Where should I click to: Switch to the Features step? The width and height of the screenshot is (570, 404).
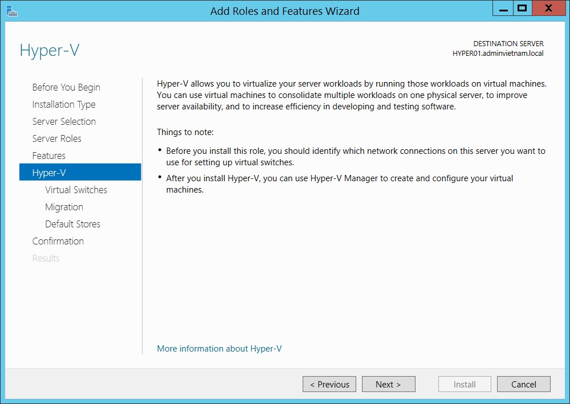(x=49, y=156)
